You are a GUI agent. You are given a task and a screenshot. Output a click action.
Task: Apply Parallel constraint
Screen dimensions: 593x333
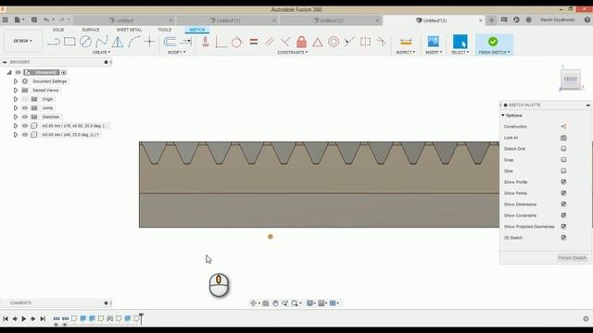tap(270, 42)
